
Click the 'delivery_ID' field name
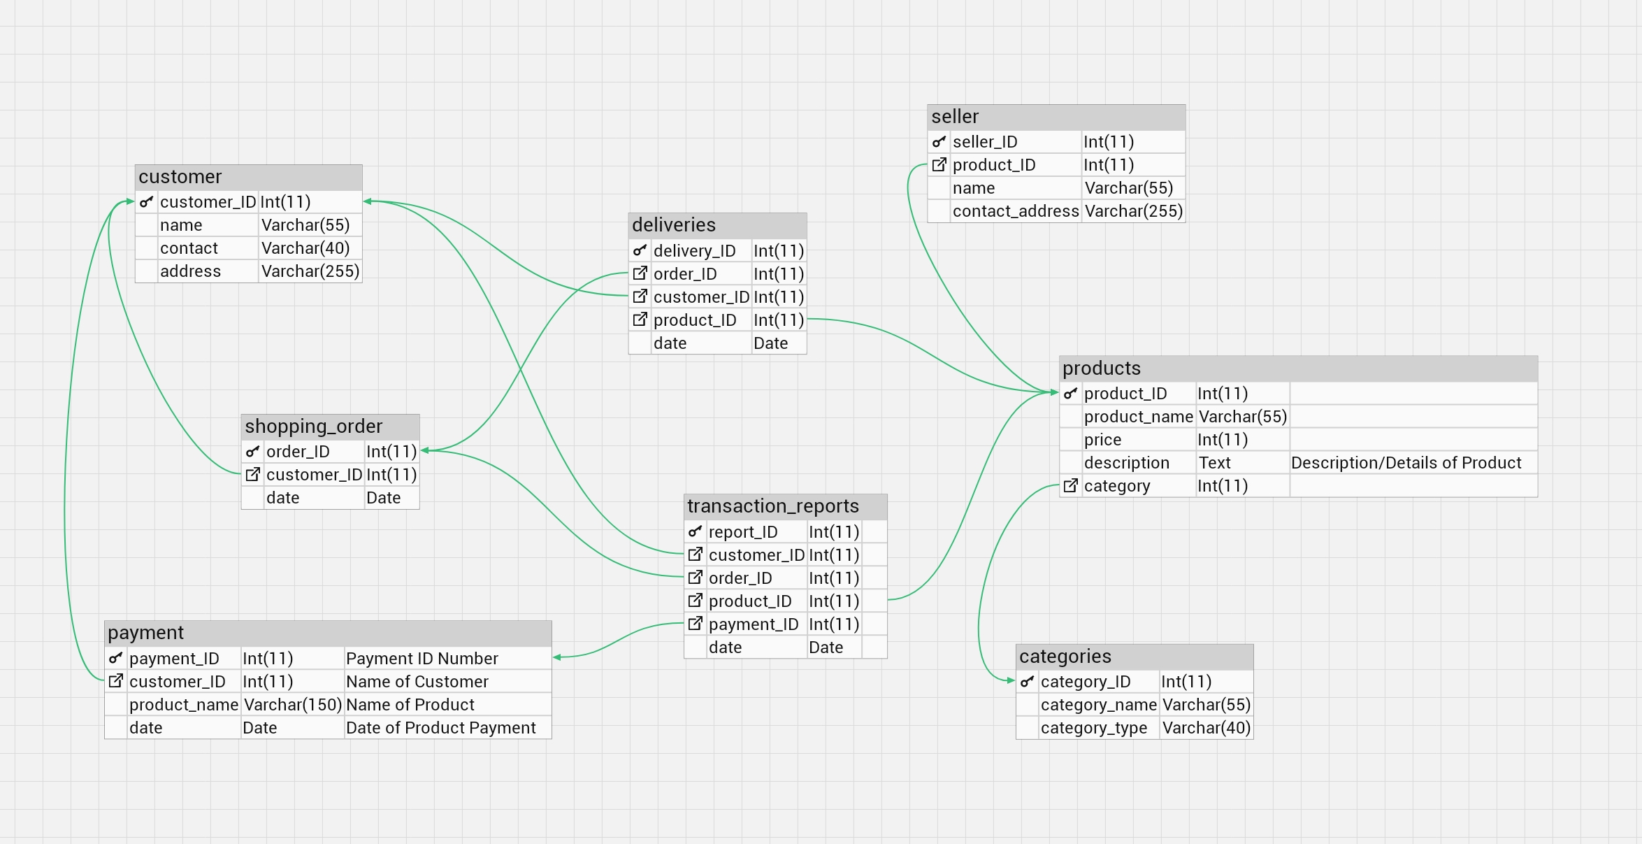tap(695, 250)
